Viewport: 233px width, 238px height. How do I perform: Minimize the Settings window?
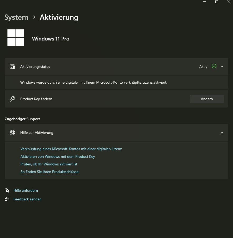pos(205,2)
